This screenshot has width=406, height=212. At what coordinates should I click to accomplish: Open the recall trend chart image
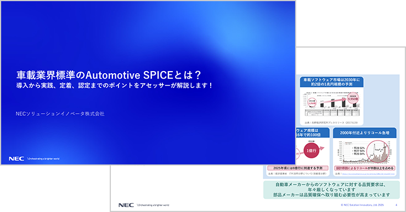coord(364,152)
